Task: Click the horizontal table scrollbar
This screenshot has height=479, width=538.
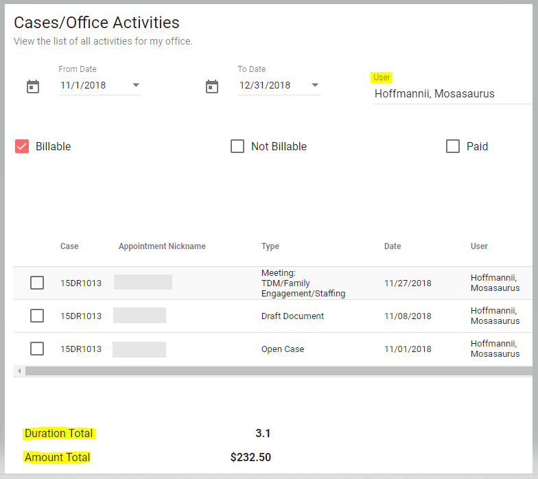Action: point(279,371)
